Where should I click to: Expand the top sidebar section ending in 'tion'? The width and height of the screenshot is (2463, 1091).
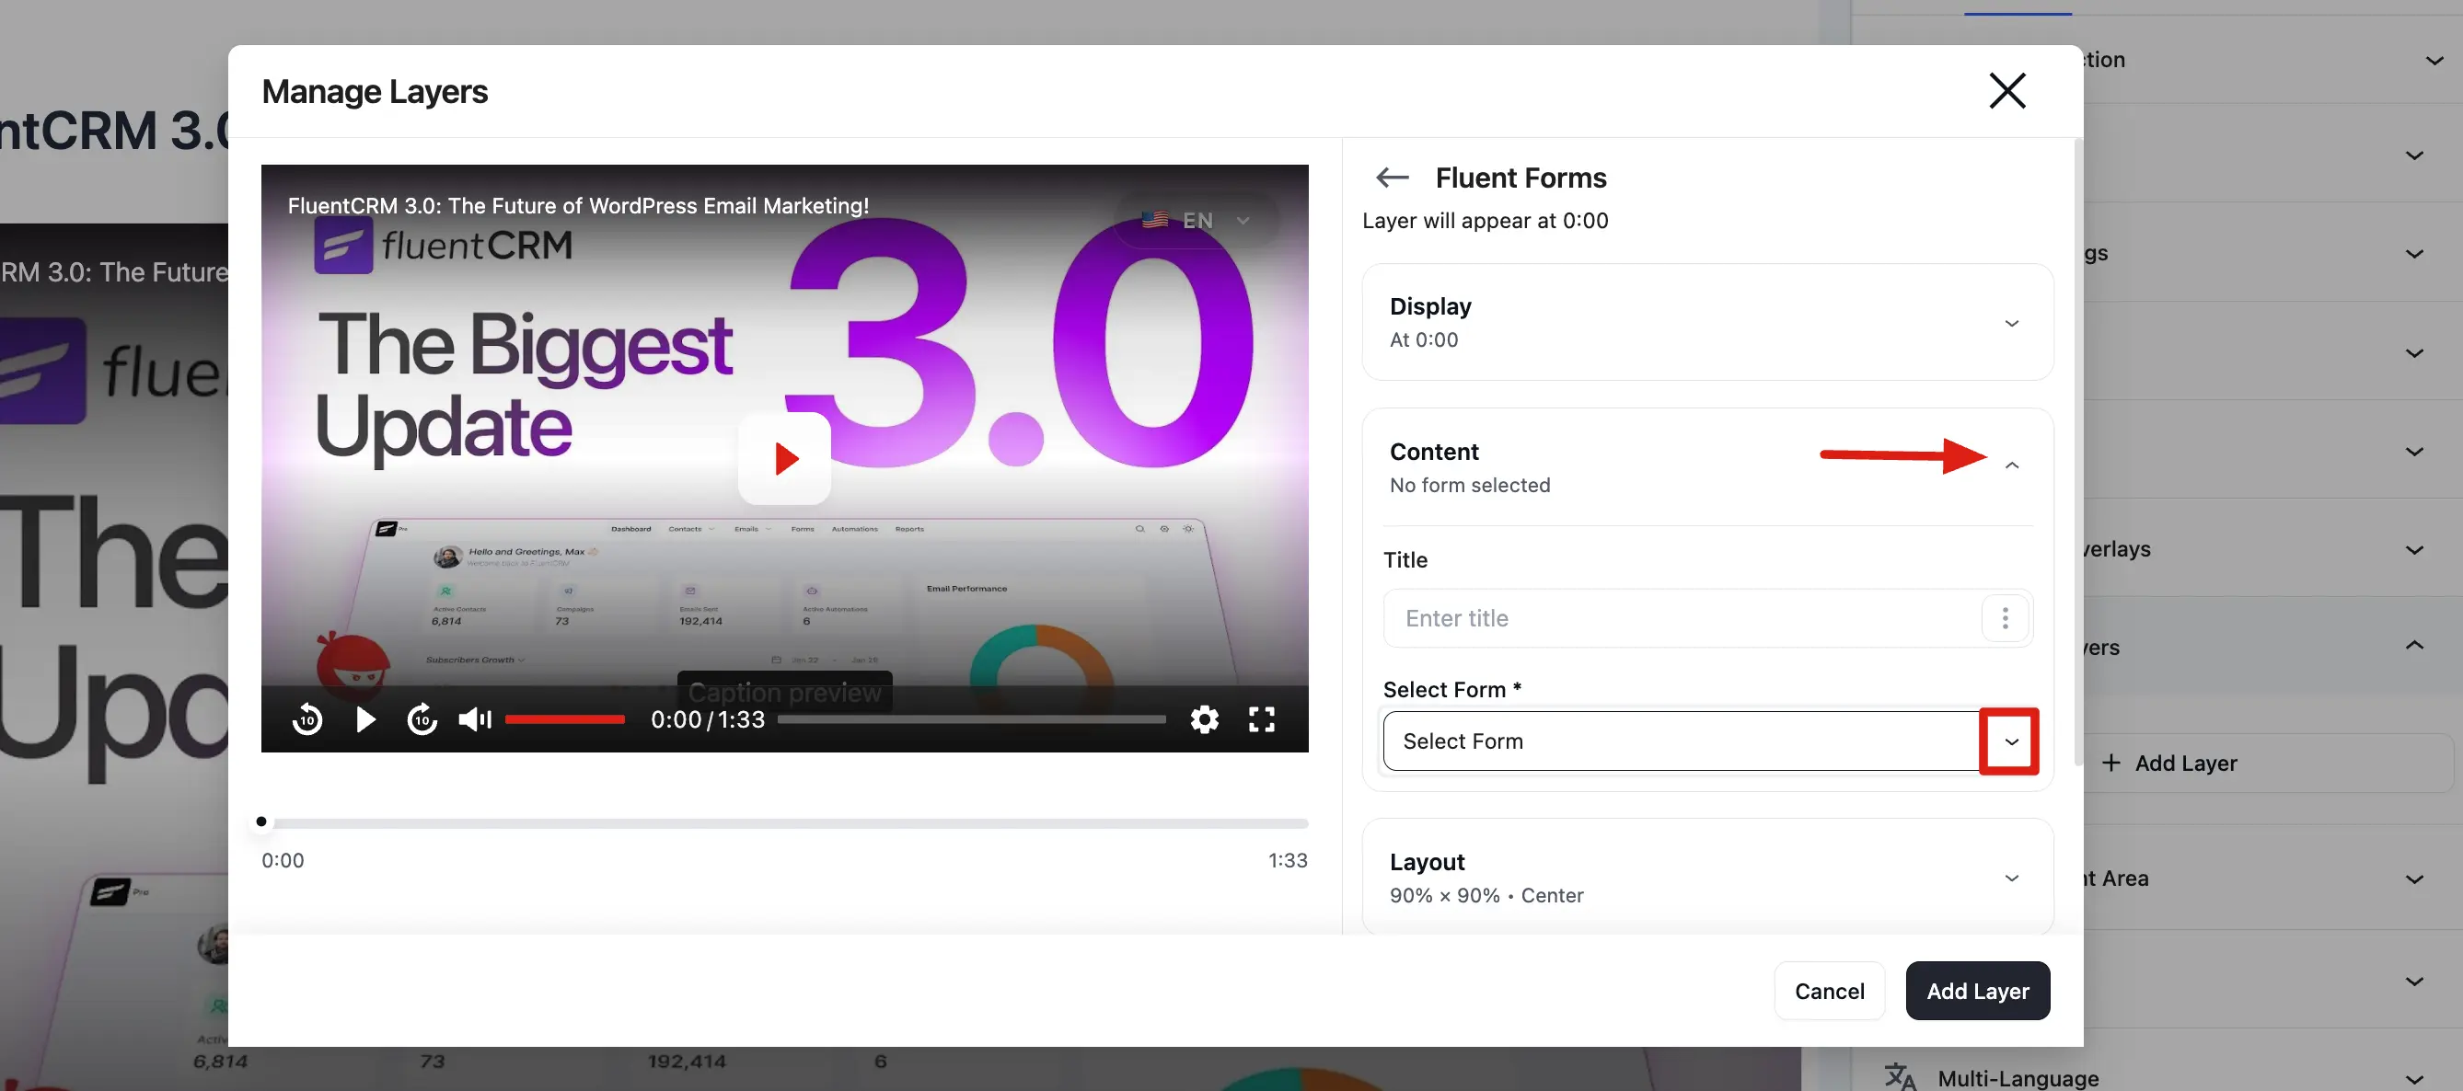coord(2434,60)
